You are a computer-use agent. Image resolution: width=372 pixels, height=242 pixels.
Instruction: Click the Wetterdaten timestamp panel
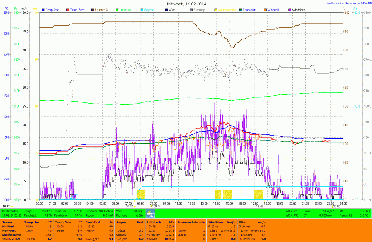tap(11, 213)
